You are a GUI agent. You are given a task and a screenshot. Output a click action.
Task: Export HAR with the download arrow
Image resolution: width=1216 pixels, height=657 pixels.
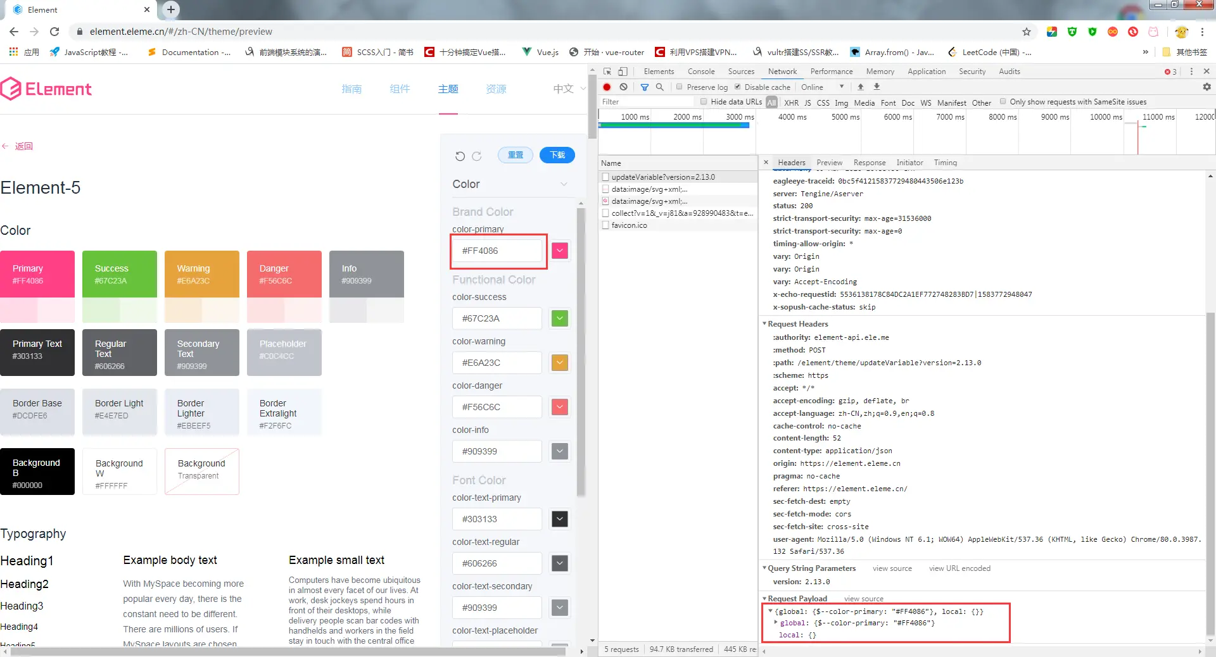tap(877, 87)
